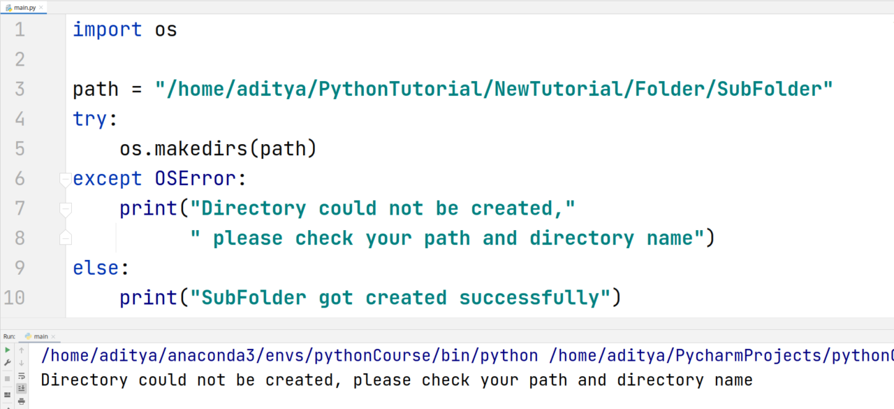Collapse the print statement starting on line 7
The width and height of the screenshot is (894, 409).
click(x=66, y=208)
